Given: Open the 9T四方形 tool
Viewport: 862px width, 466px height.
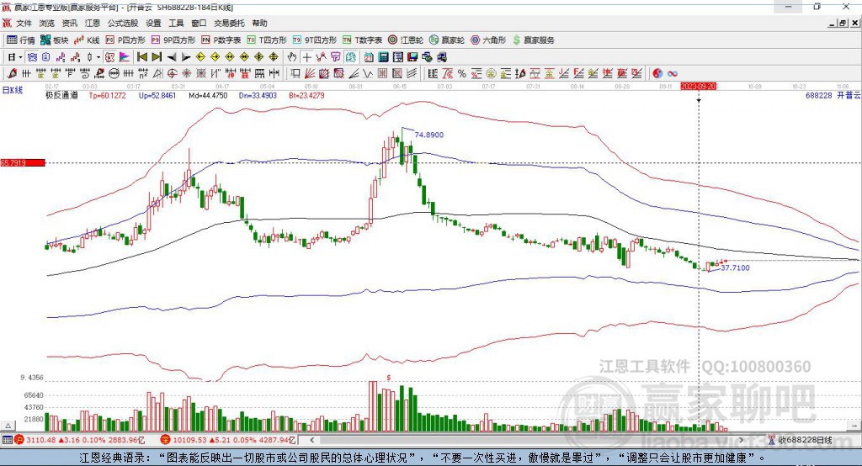Looking at the screenshot, I should click(x=315, y=40).
